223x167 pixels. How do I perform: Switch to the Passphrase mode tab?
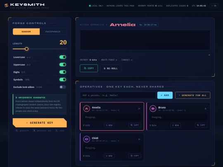tap(53, 31)
